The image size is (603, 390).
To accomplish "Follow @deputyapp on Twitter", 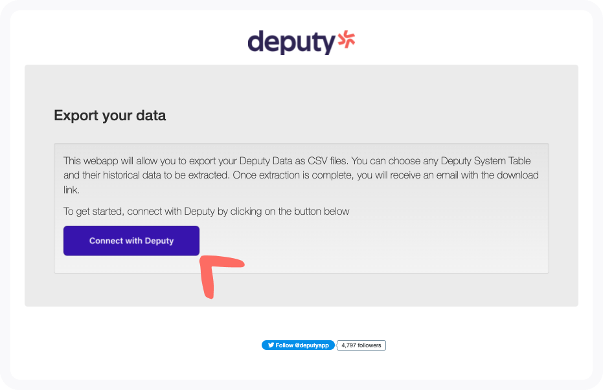I will click(x=298, y=345).
